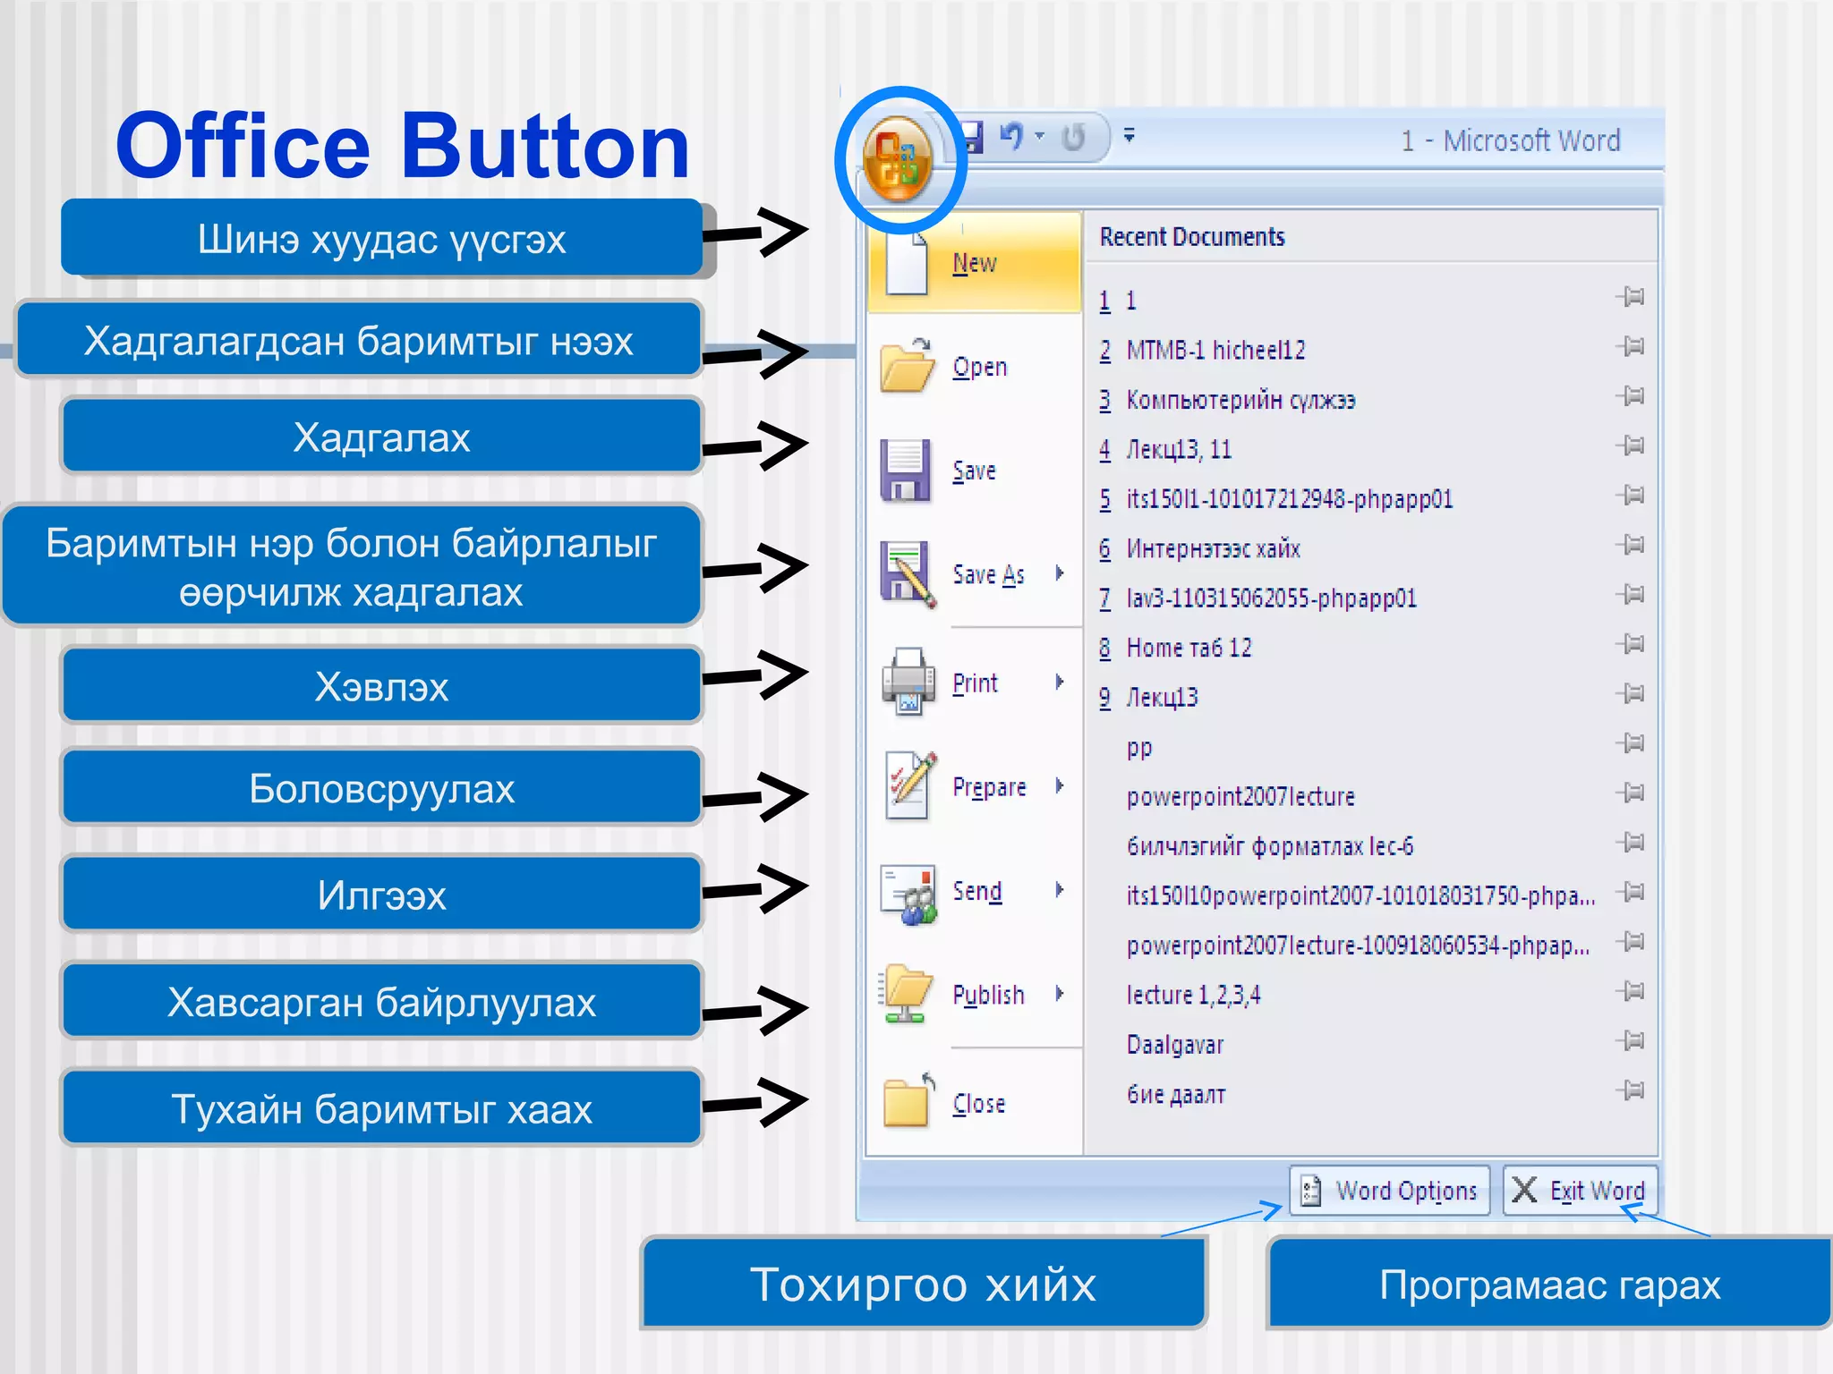Open recent document 'билчлэгийг форматлах lec-6'
Image resolution: width=1833 pixels, height=1374 pixels.
[1270, 846]
